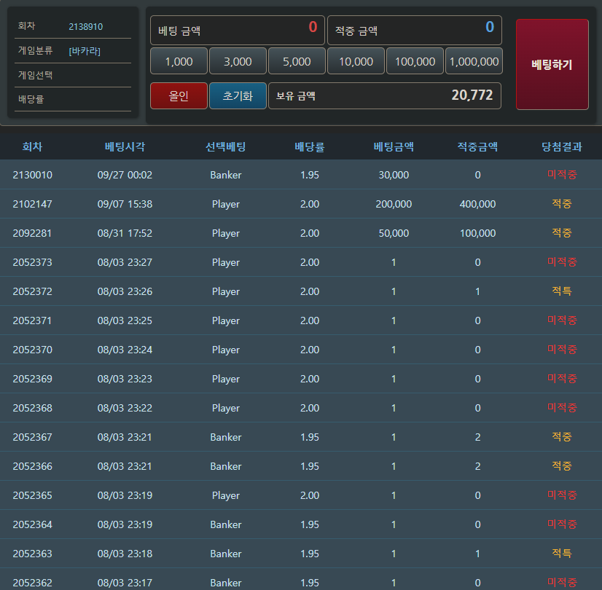Viewport: 602px width, 590px height.
Task: Select round 2052372 in the history table
Action: (x=32, y=291)
